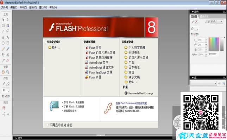Screen dimensions: 227x140
Task: Click New Library Panel icon
Action: [x=224, y=83]
